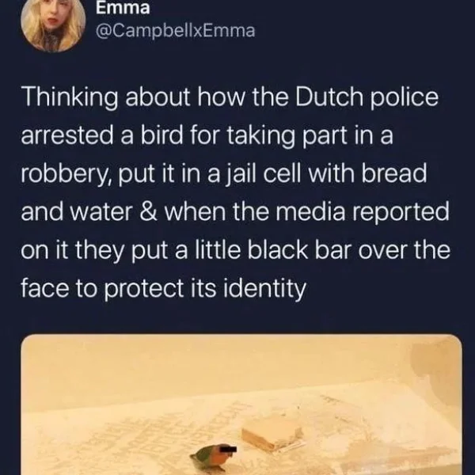Select the tweet text starting with Thinking

(236, 192)
